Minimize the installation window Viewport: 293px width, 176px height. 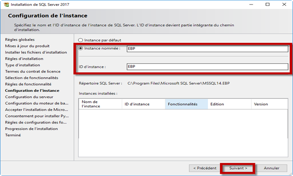tap(251, 4)
